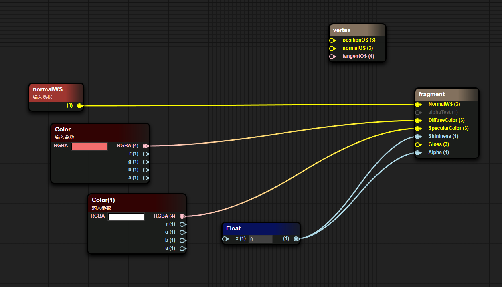Select the SpecularColor (3) port on fragment node
Image resolution: width=502 pixels, height=287 pixels.
click(x=418, y=128)
